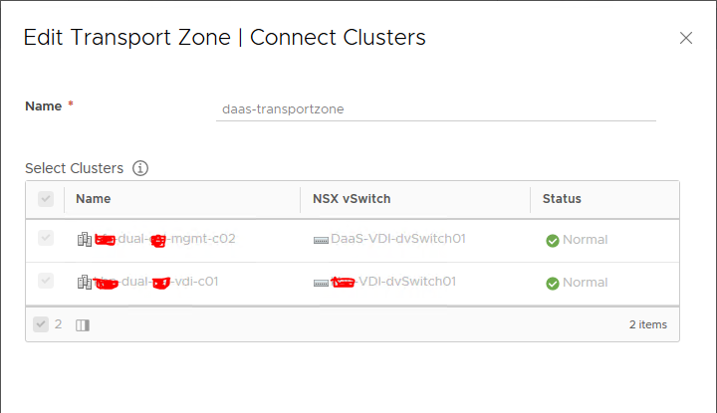Screen dimensions: 717x413
Task: Click the Select Clusters info icon
Action: pyautogui.click(x=140, y=168)
